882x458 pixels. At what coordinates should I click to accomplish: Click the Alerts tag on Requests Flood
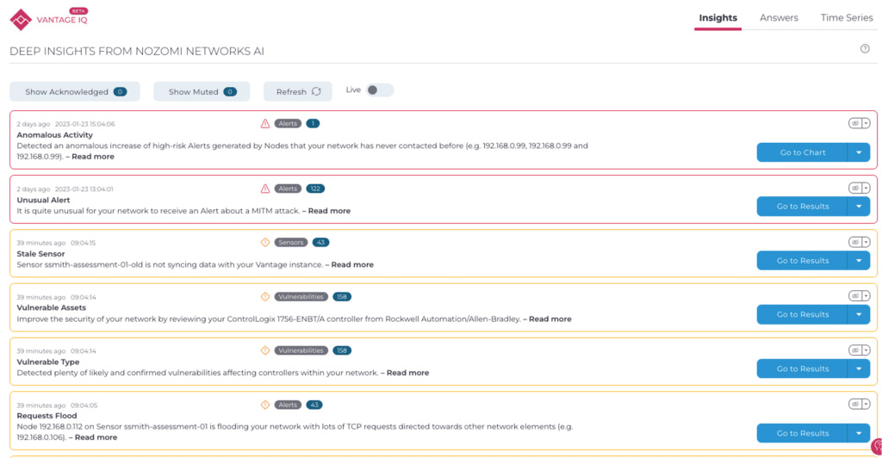click(x=288, y=405)
